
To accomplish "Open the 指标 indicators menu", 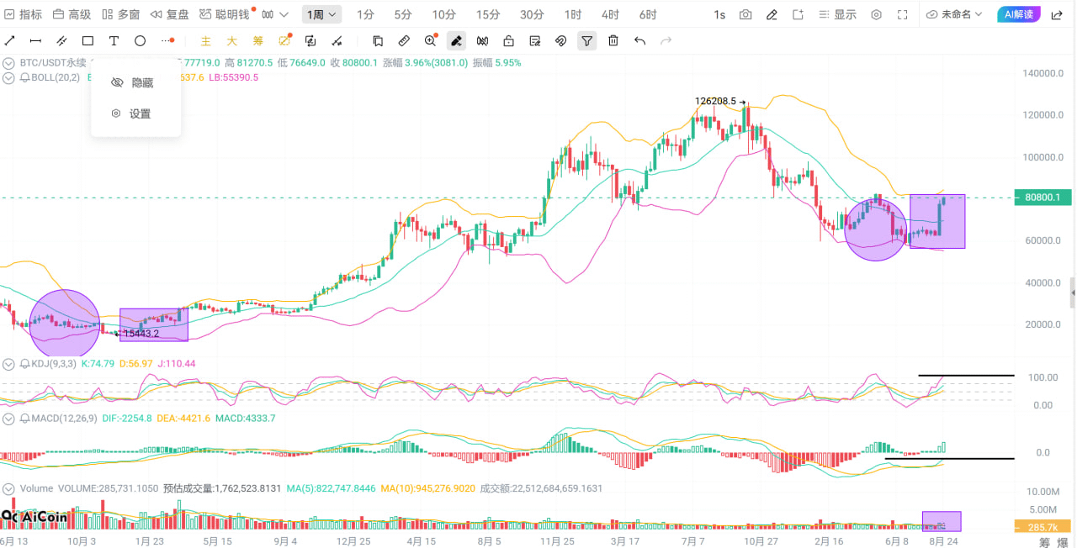I will (x=23, y=14).
